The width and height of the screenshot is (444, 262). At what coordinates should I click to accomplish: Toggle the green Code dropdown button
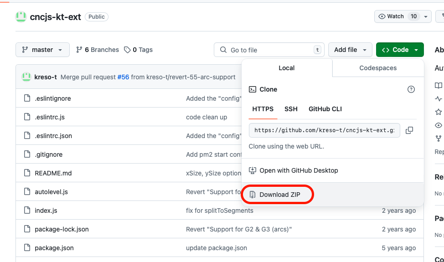400,50
